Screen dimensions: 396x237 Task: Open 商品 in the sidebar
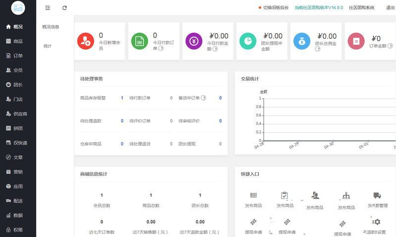point(14,41)
